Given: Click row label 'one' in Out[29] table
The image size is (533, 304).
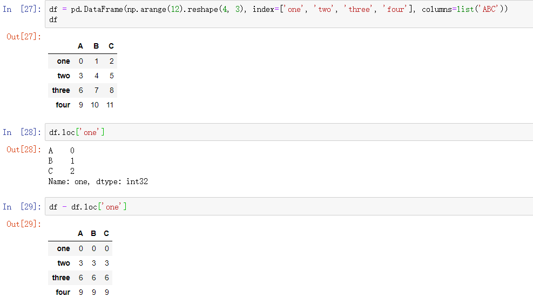Looking at the screenshot, I should [x=64, y=248].
